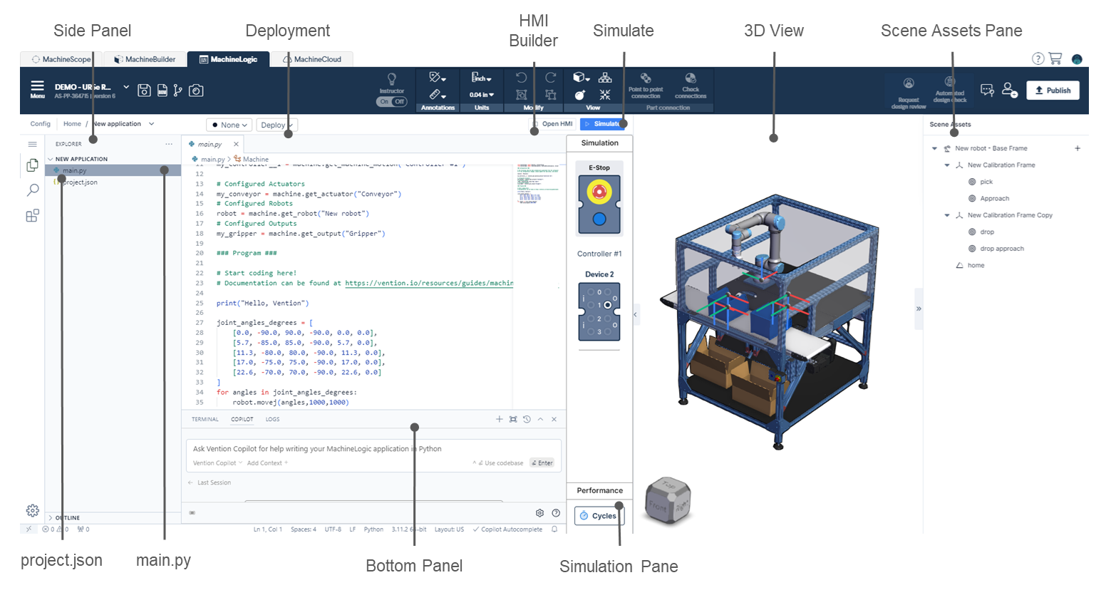Take a screenshot with the camera icon
The image size is (1106, 595).
click(x=196, y=90)
